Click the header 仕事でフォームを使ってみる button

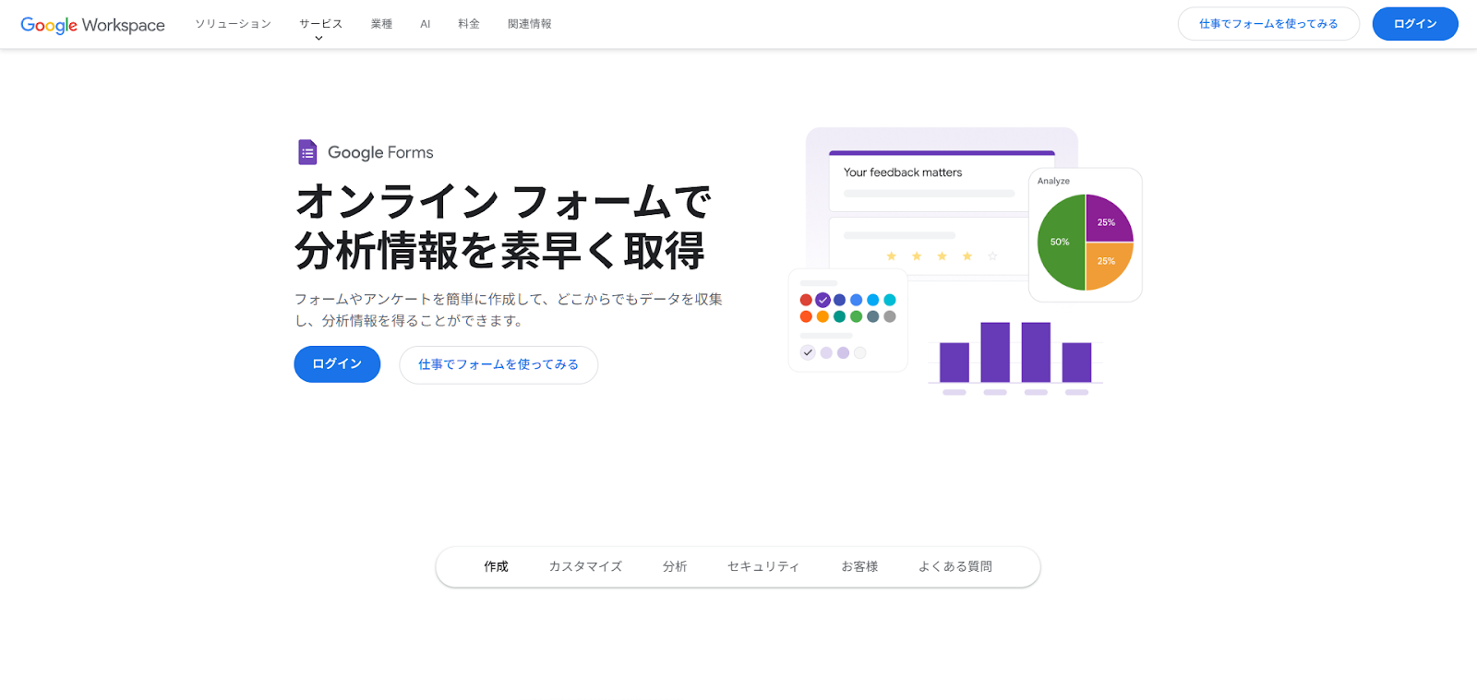point(1268,24)
